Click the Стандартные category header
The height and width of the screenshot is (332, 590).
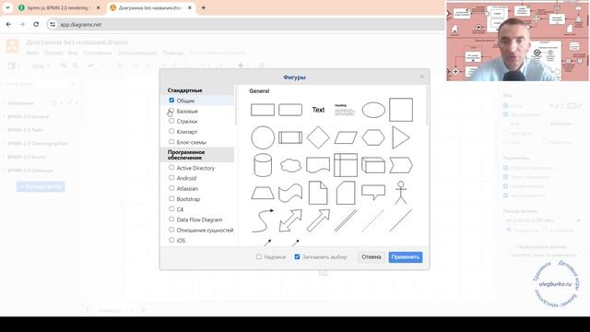coord(197,90)
